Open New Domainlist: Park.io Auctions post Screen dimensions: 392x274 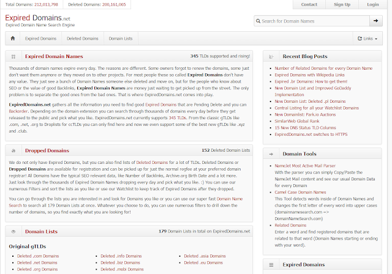[305, 114]
